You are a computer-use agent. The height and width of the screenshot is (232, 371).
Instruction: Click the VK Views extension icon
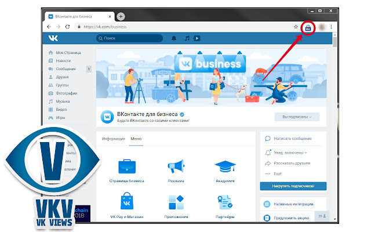tap(308, 28)
